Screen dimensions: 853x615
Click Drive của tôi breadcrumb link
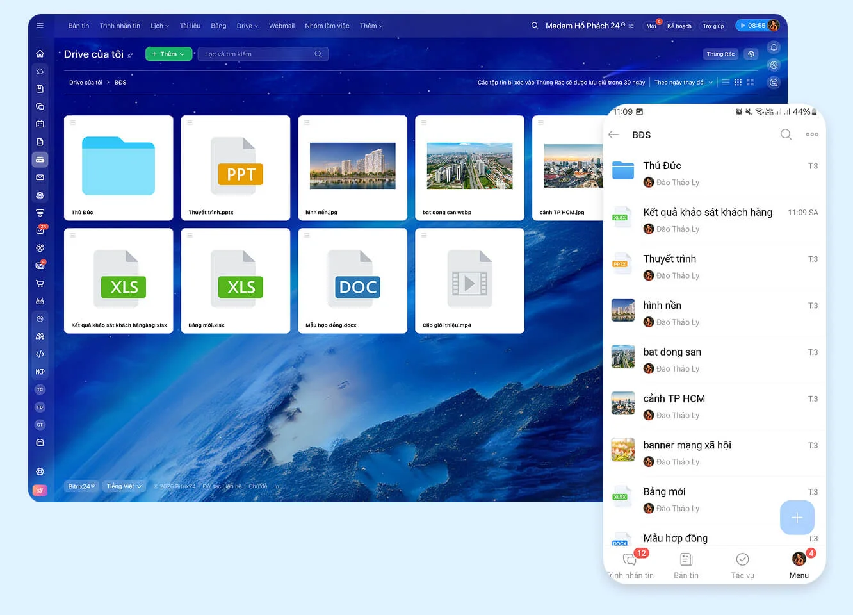(x=85, y=83)
